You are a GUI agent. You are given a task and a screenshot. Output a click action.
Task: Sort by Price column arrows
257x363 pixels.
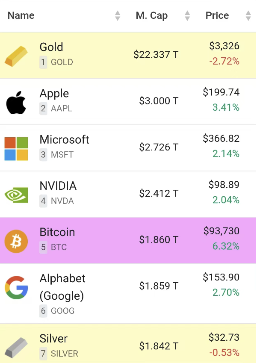pyautogui.click(x=248, y=15)
